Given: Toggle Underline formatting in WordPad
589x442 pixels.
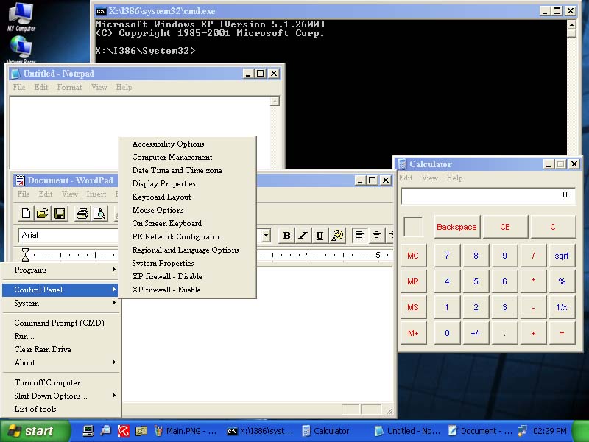Looking at the screenshot, I should point(320,236).
